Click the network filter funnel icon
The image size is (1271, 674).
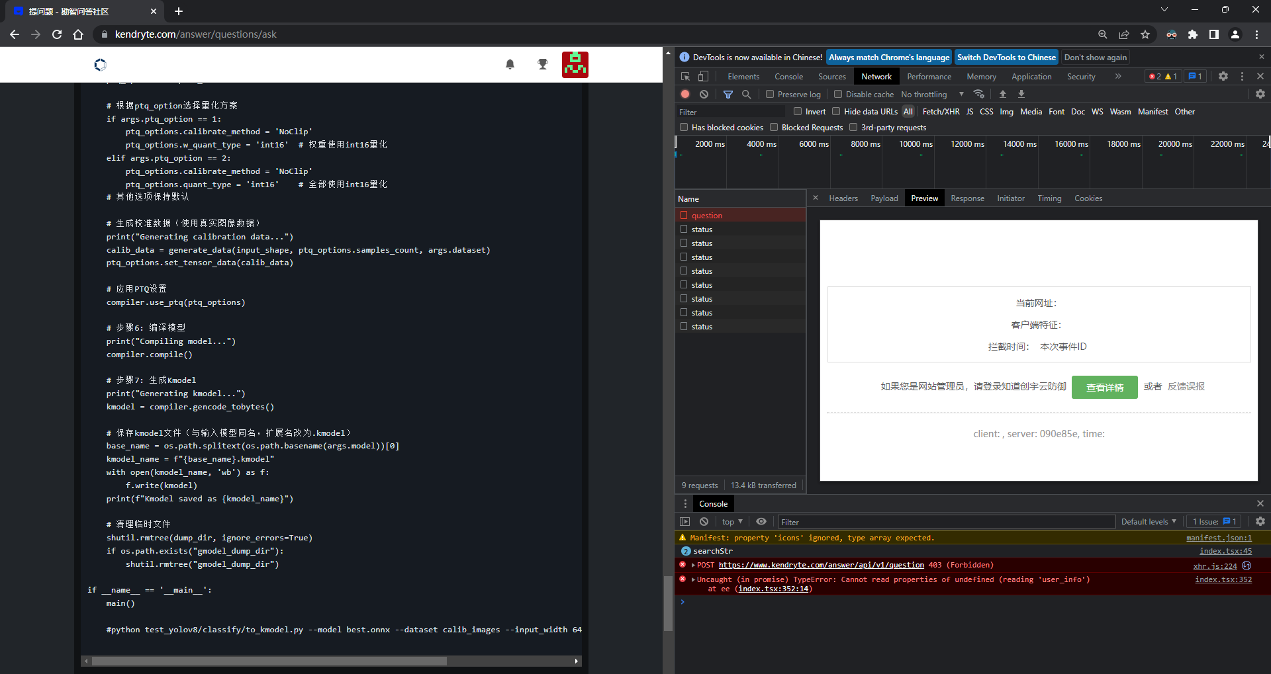(x=728, y=95)
